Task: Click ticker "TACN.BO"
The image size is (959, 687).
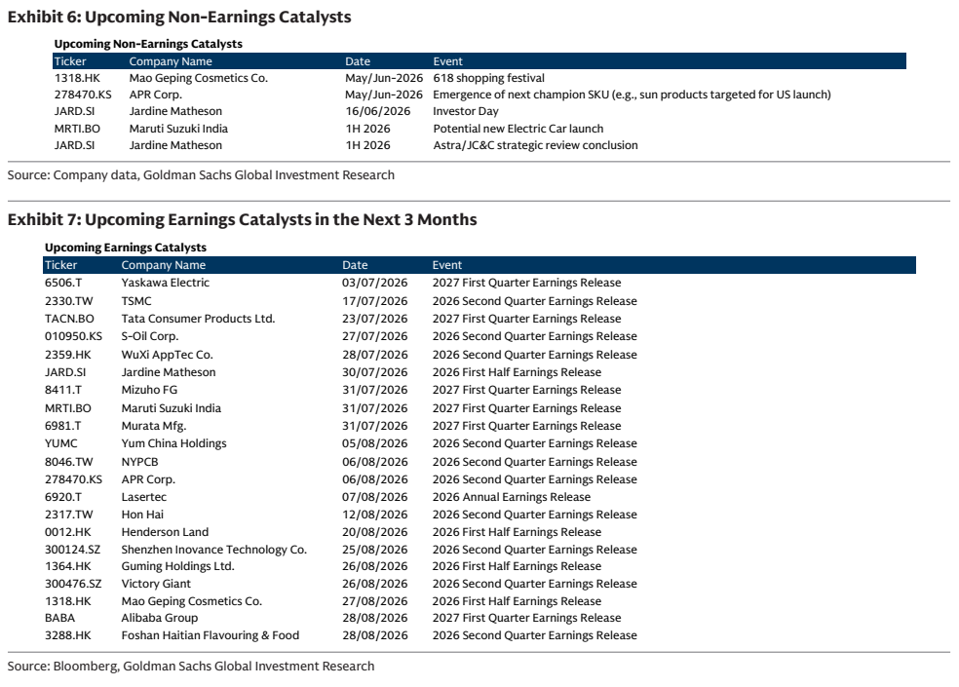Action: click(x=69, y=319)
